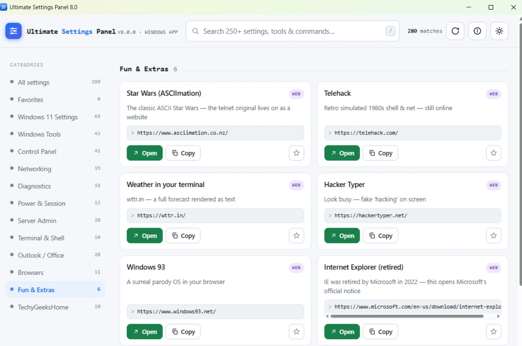Click the https://telehack.com/ command text
This screenshot has width=522, height=346.
coord(366,133)
